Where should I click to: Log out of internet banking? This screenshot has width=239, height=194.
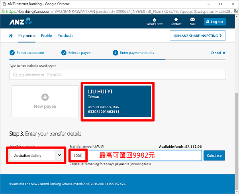[215, 22]
